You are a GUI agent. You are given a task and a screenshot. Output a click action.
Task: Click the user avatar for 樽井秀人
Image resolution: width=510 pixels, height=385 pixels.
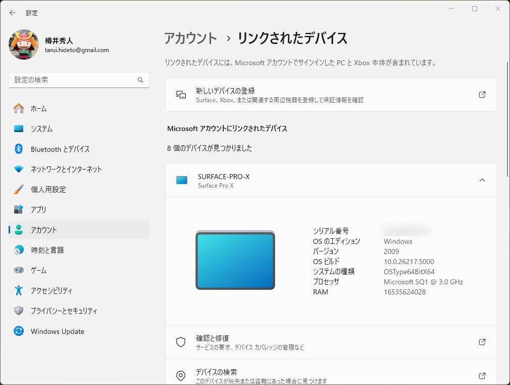click(23, 45)
